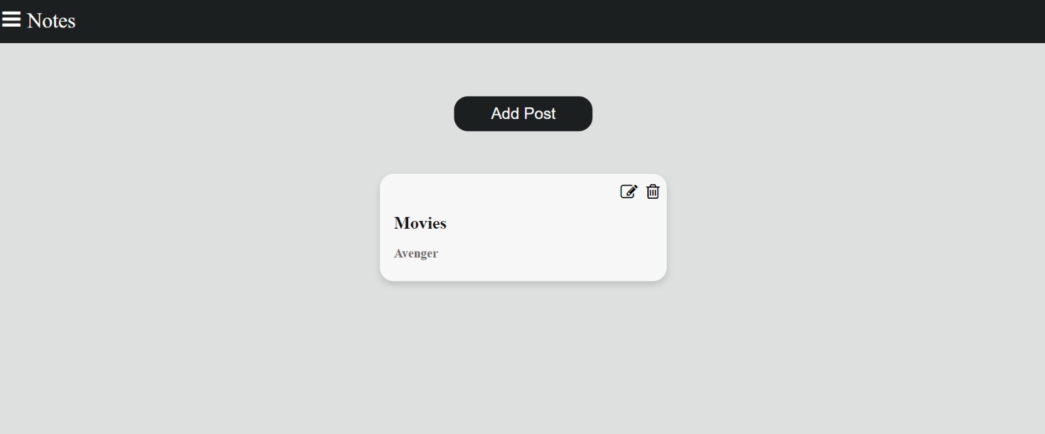Click the trash icon beside the edit icon
The image size is (1045, 434).
652,192
